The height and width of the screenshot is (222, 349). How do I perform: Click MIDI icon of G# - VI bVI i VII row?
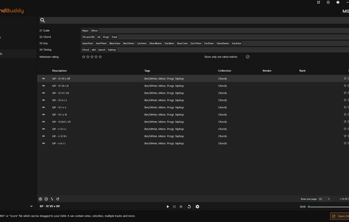coord(43,122)
